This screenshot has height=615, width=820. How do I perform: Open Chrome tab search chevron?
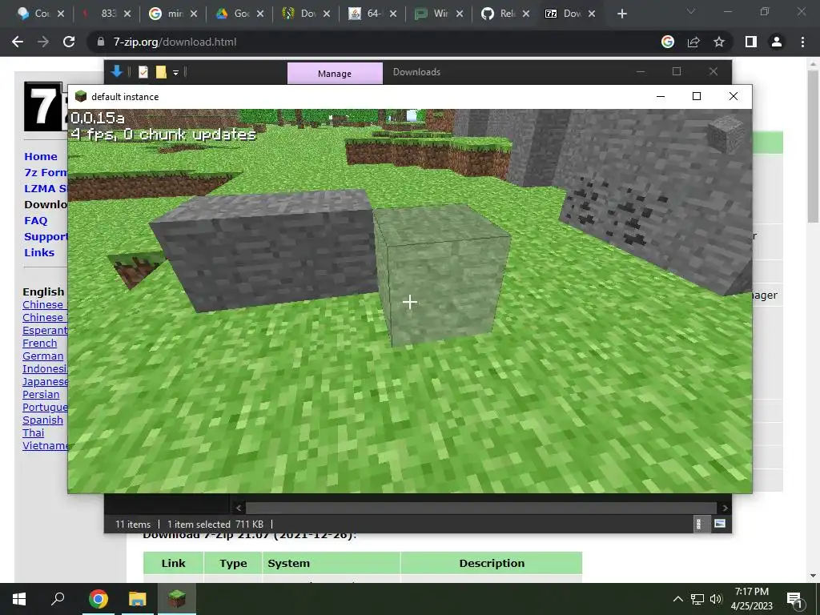tap(691, 11)
